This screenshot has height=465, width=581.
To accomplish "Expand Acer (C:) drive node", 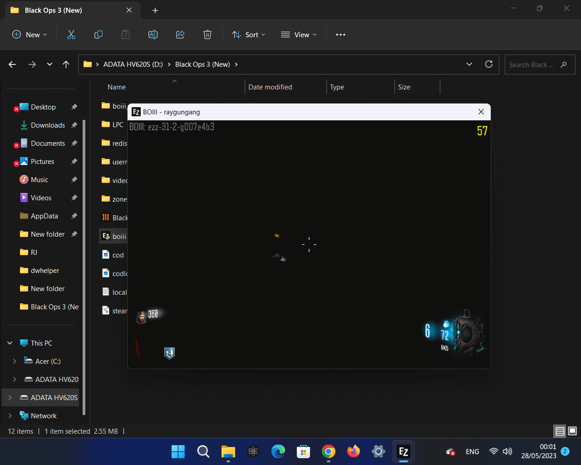I will point(15,361).
